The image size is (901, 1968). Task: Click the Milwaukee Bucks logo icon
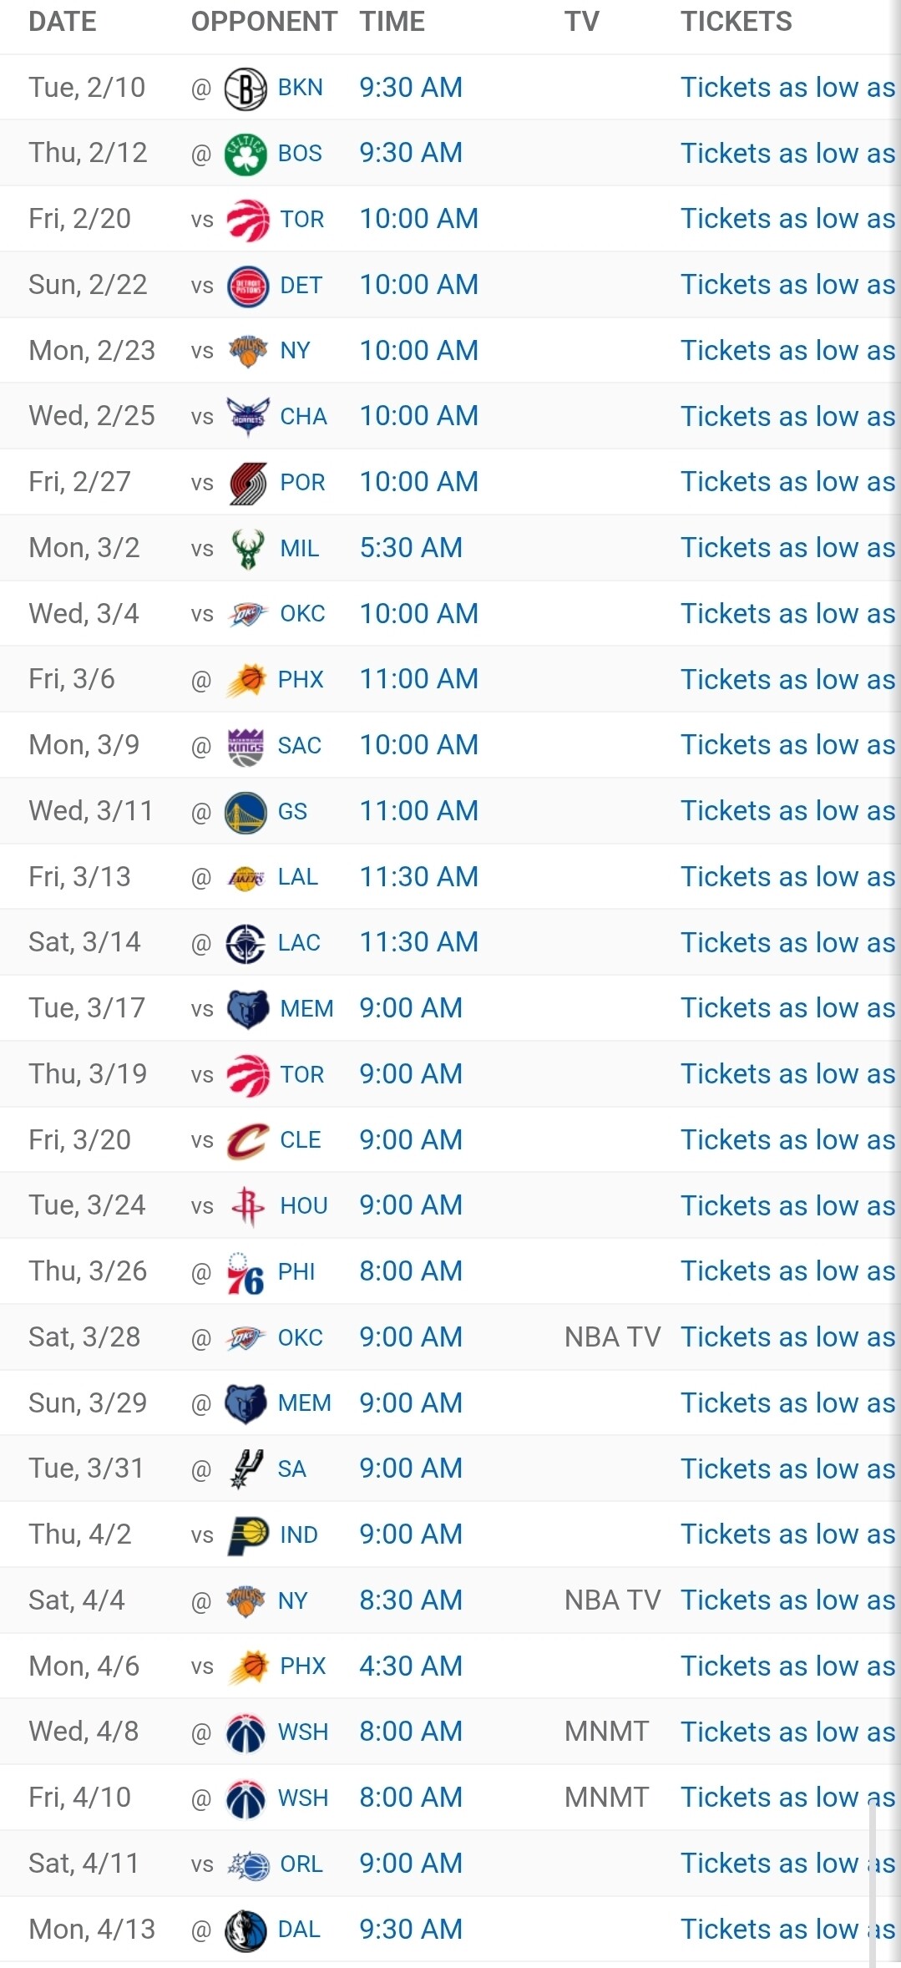(247, 549)
